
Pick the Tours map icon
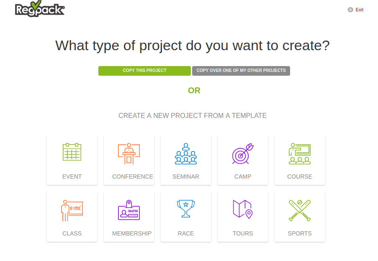point(242,209)
